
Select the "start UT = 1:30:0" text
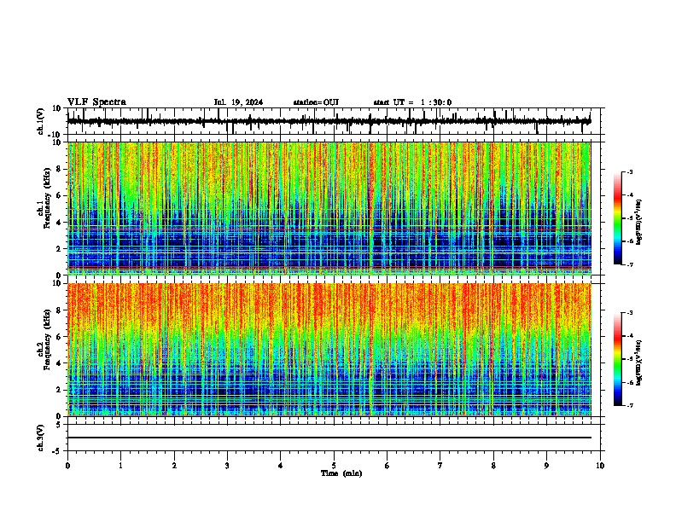tap(412, 102)
